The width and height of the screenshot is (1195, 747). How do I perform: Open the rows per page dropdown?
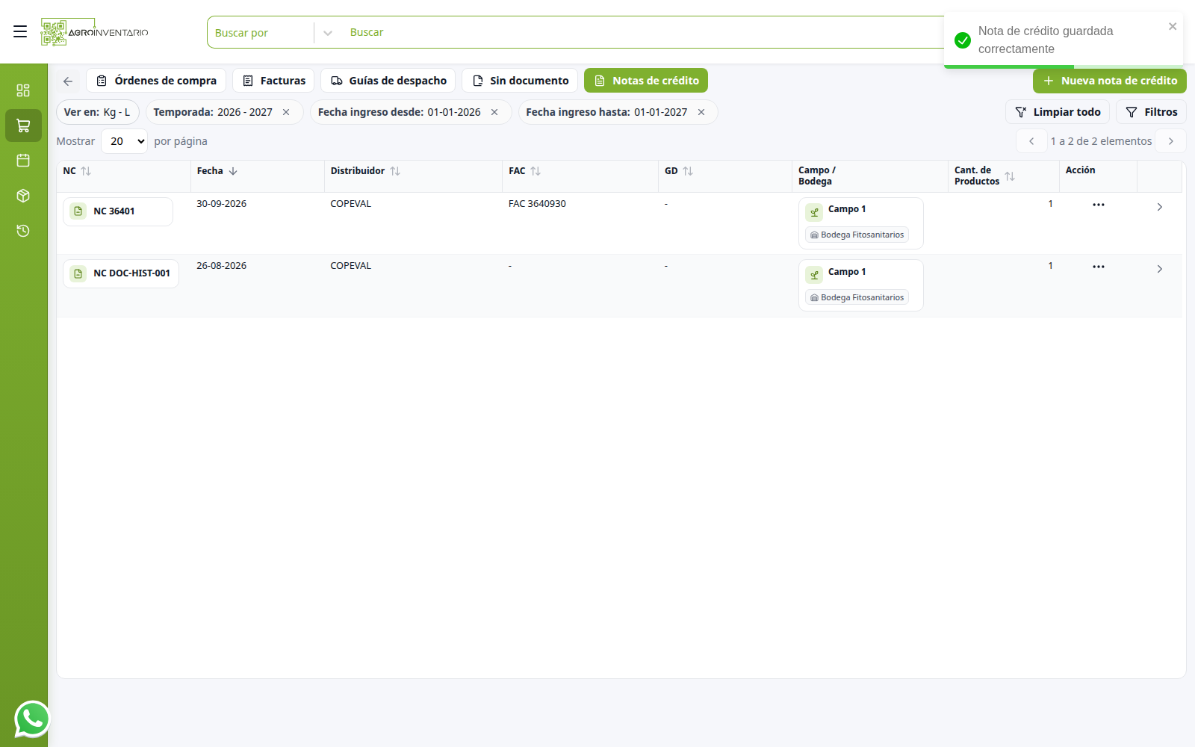124,141
